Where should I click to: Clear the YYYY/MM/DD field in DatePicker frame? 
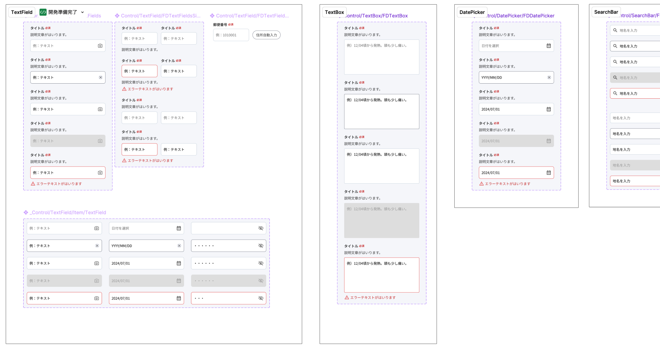549,77
